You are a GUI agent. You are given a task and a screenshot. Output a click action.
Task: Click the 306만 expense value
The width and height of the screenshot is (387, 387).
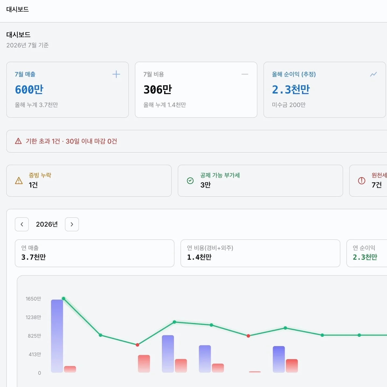point(158,89)
